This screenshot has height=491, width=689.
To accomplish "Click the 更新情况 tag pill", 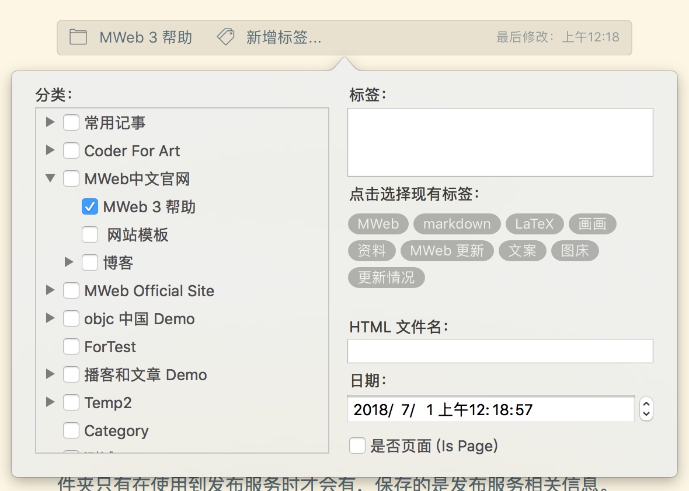I will 386,278.
